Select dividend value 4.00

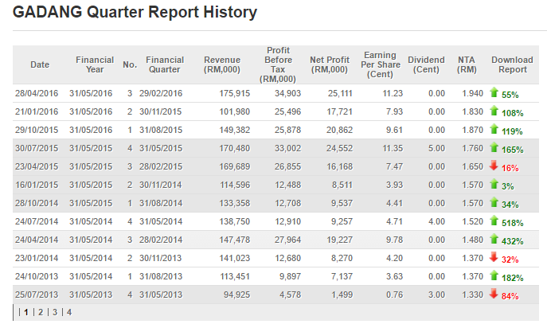coord(436,221)
